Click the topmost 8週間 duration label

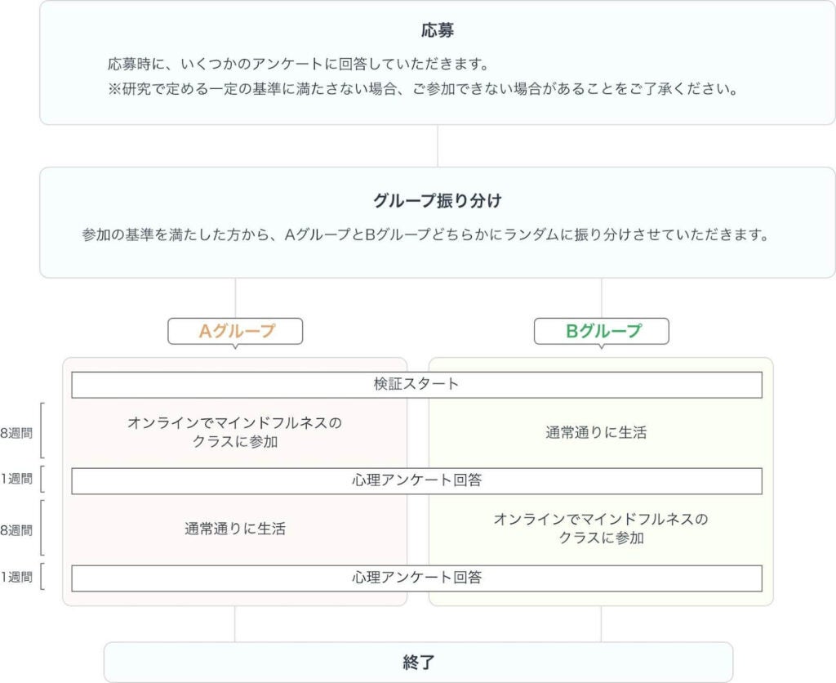16,434
